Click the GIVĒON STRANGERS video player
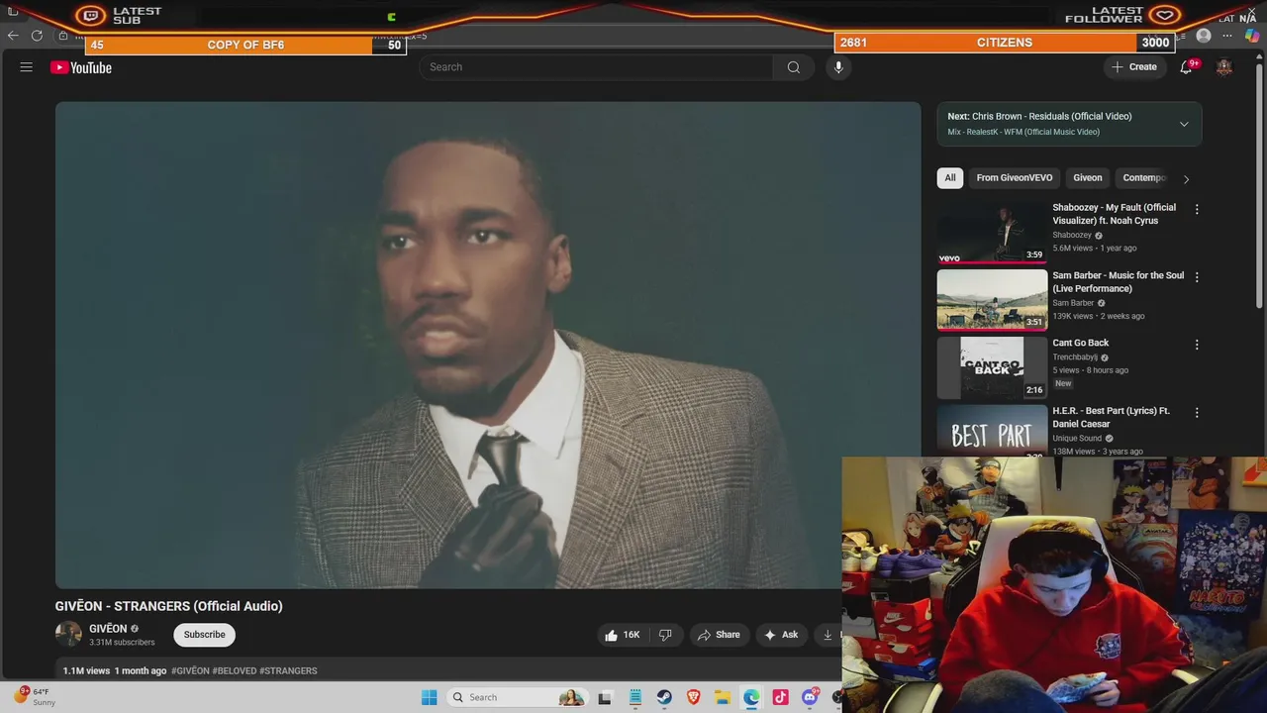Image resolution: width=1267 pixels, height=713 pixels. pyautogui.click(x=488, y=345)
